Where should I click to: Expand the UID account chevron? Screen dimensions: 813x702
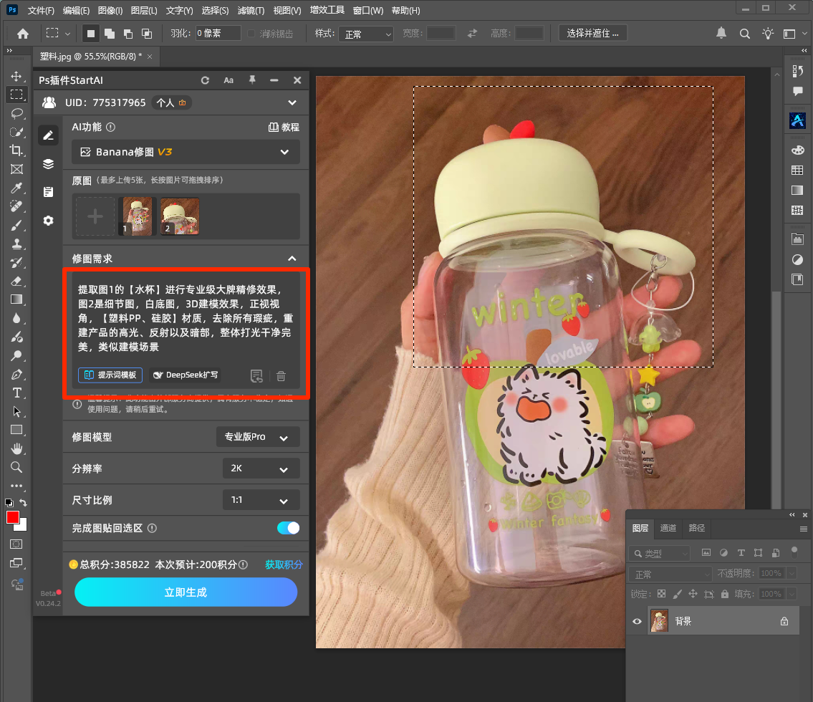[x=292, y=102]
